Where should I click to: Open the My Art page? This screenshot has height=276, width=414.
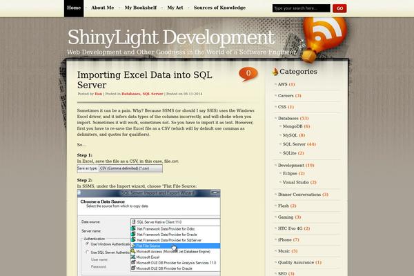(x=175, y=8)
